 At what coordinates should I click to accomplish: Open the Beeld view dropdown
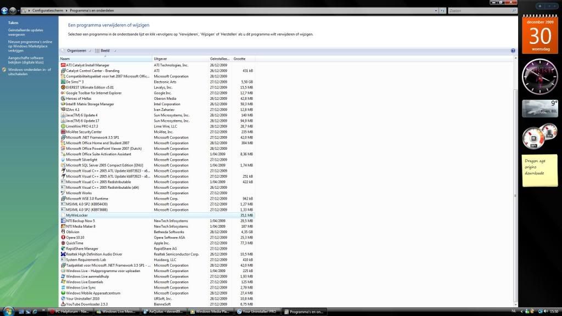click(x=105, y=50)
